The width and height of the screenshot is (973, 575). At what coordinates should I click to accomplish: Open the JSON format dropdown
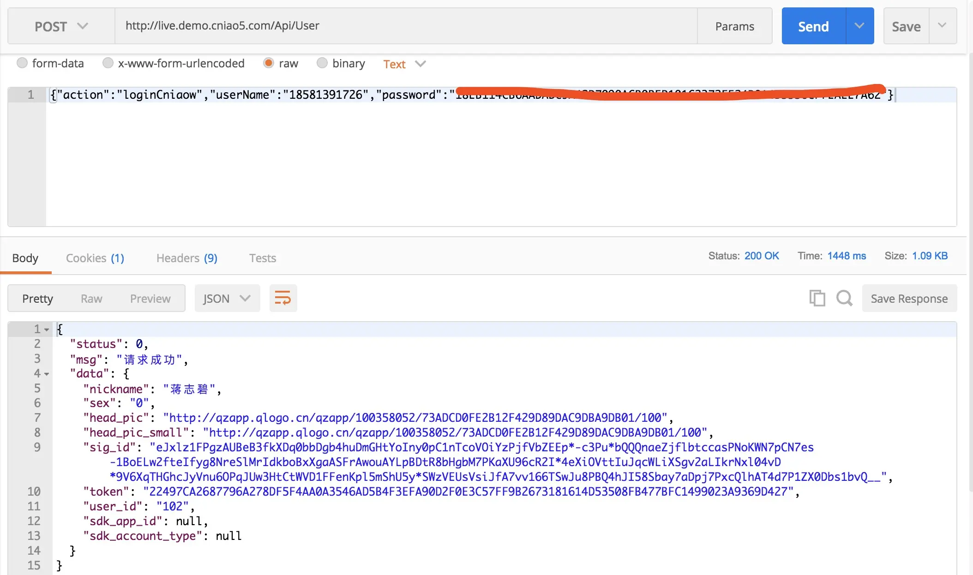pos(227,299)
